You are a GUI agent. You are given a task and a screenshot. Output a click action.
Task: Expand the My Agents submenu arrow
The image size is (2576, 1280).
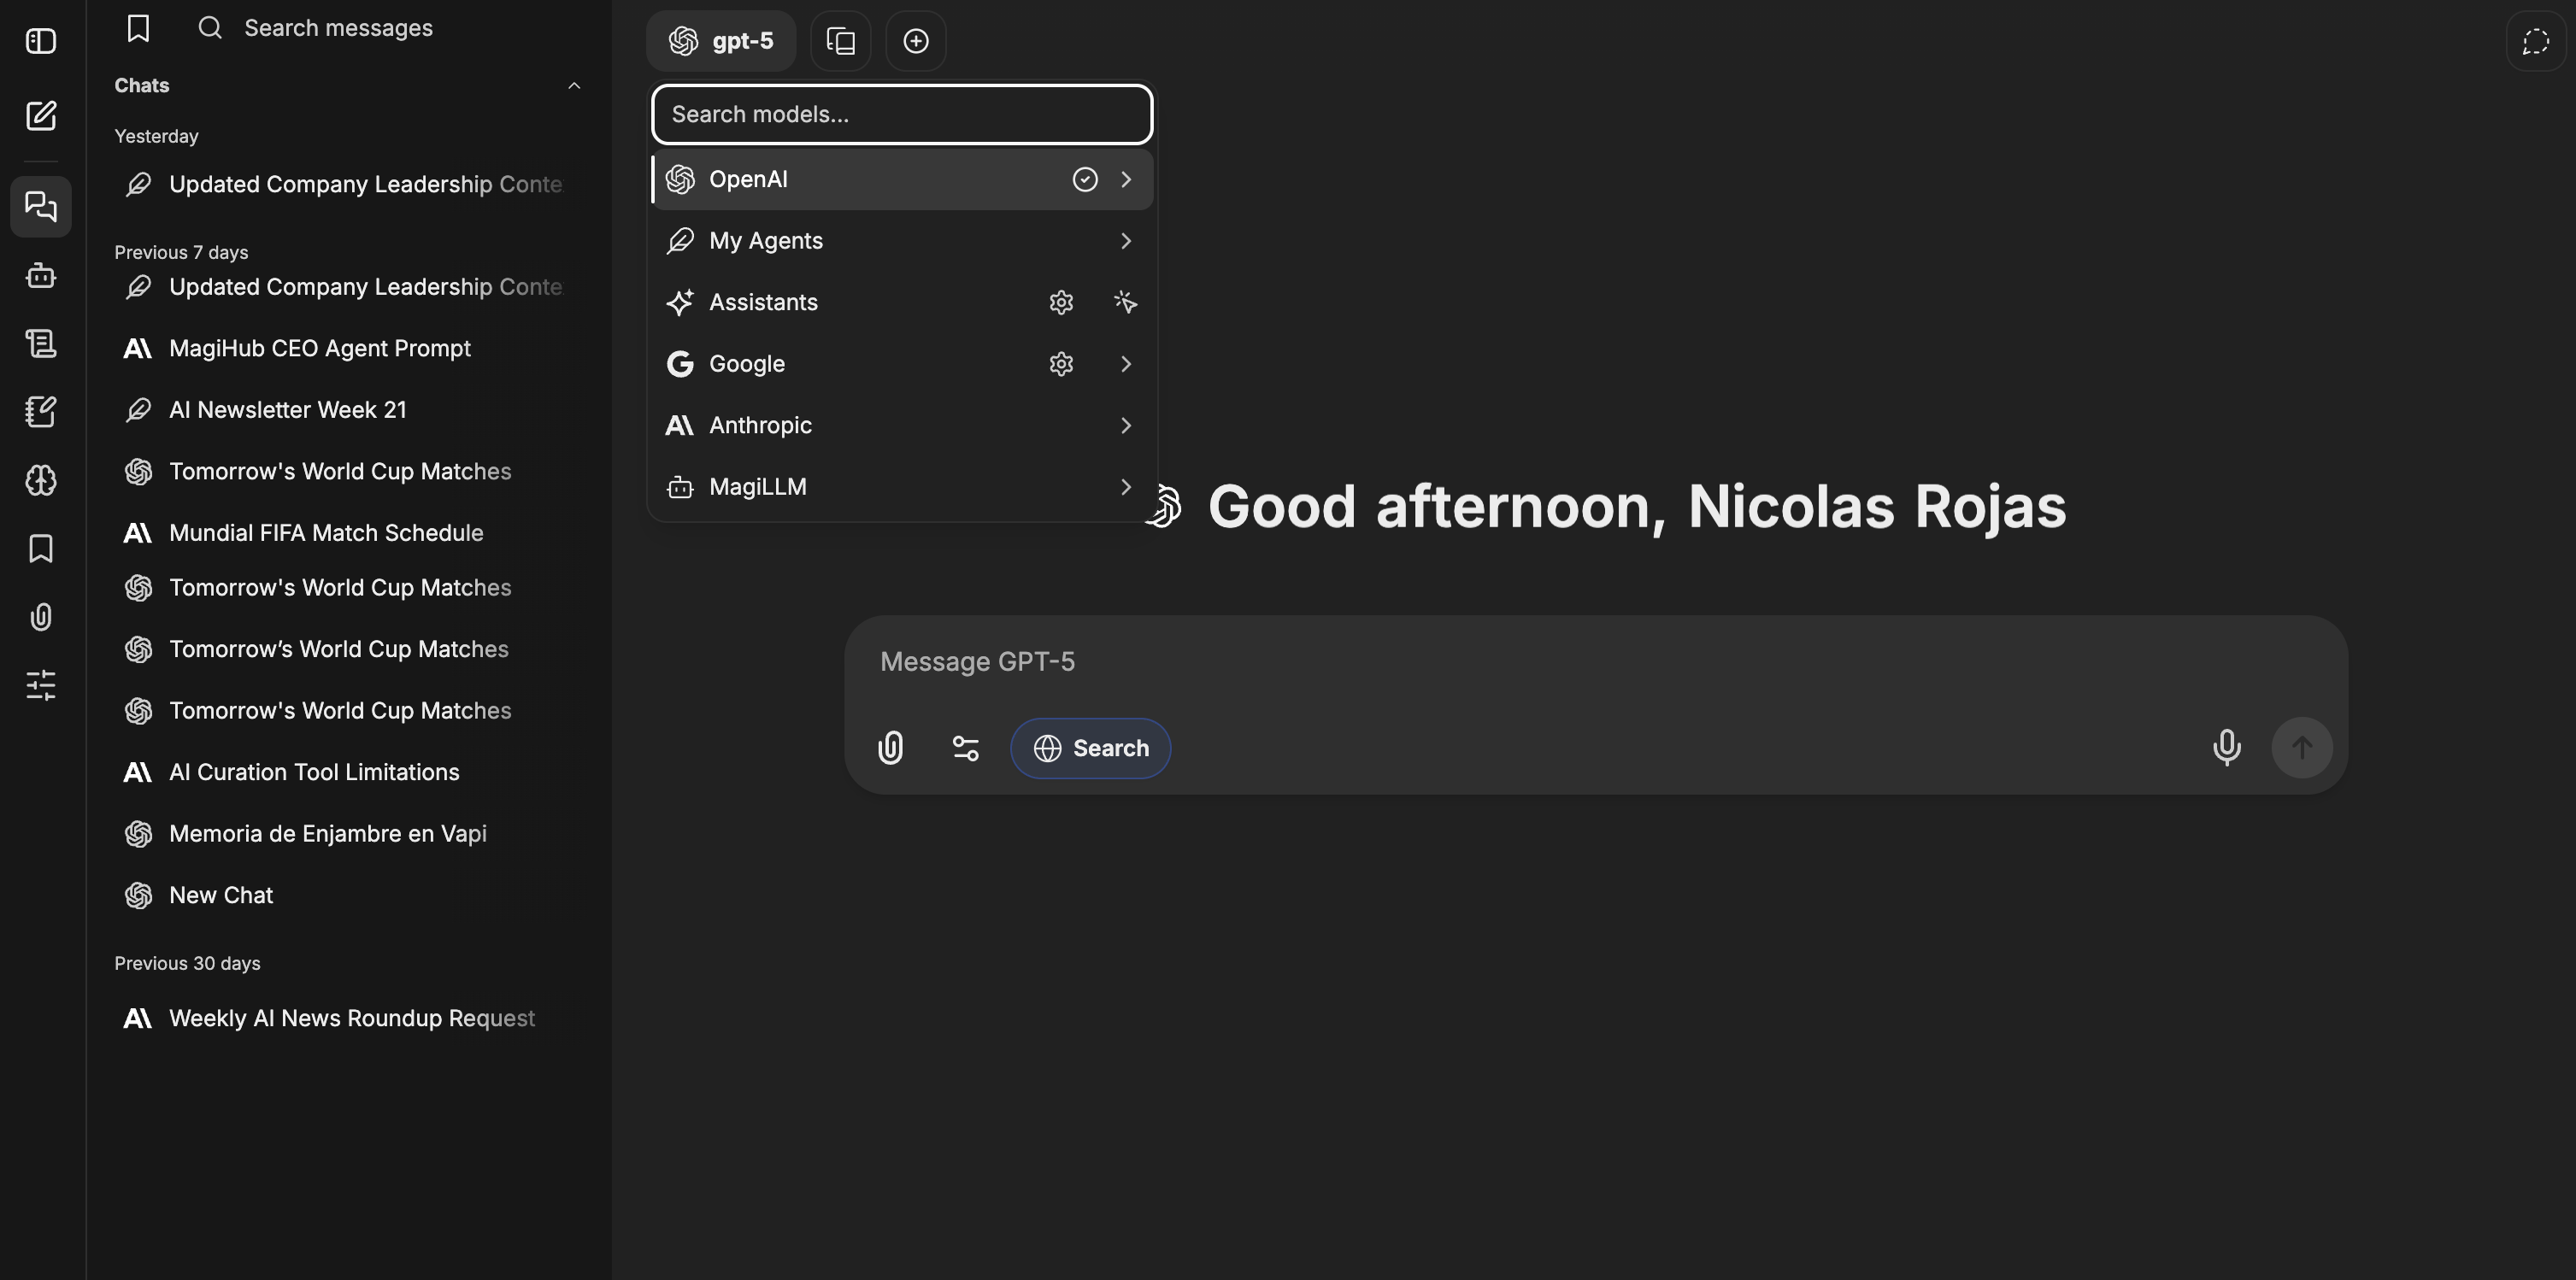tap(1126, 241)
